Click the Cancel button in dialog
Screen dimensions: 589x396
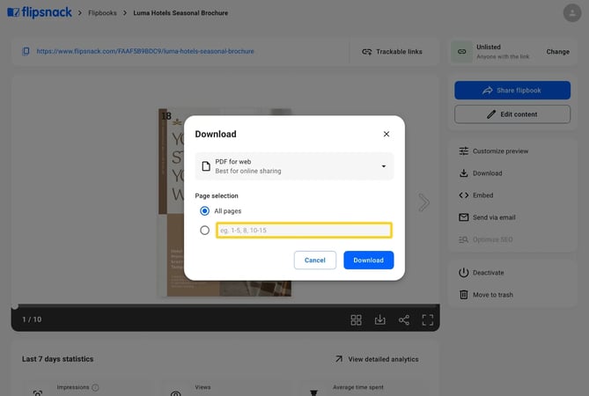pos(315,260)
